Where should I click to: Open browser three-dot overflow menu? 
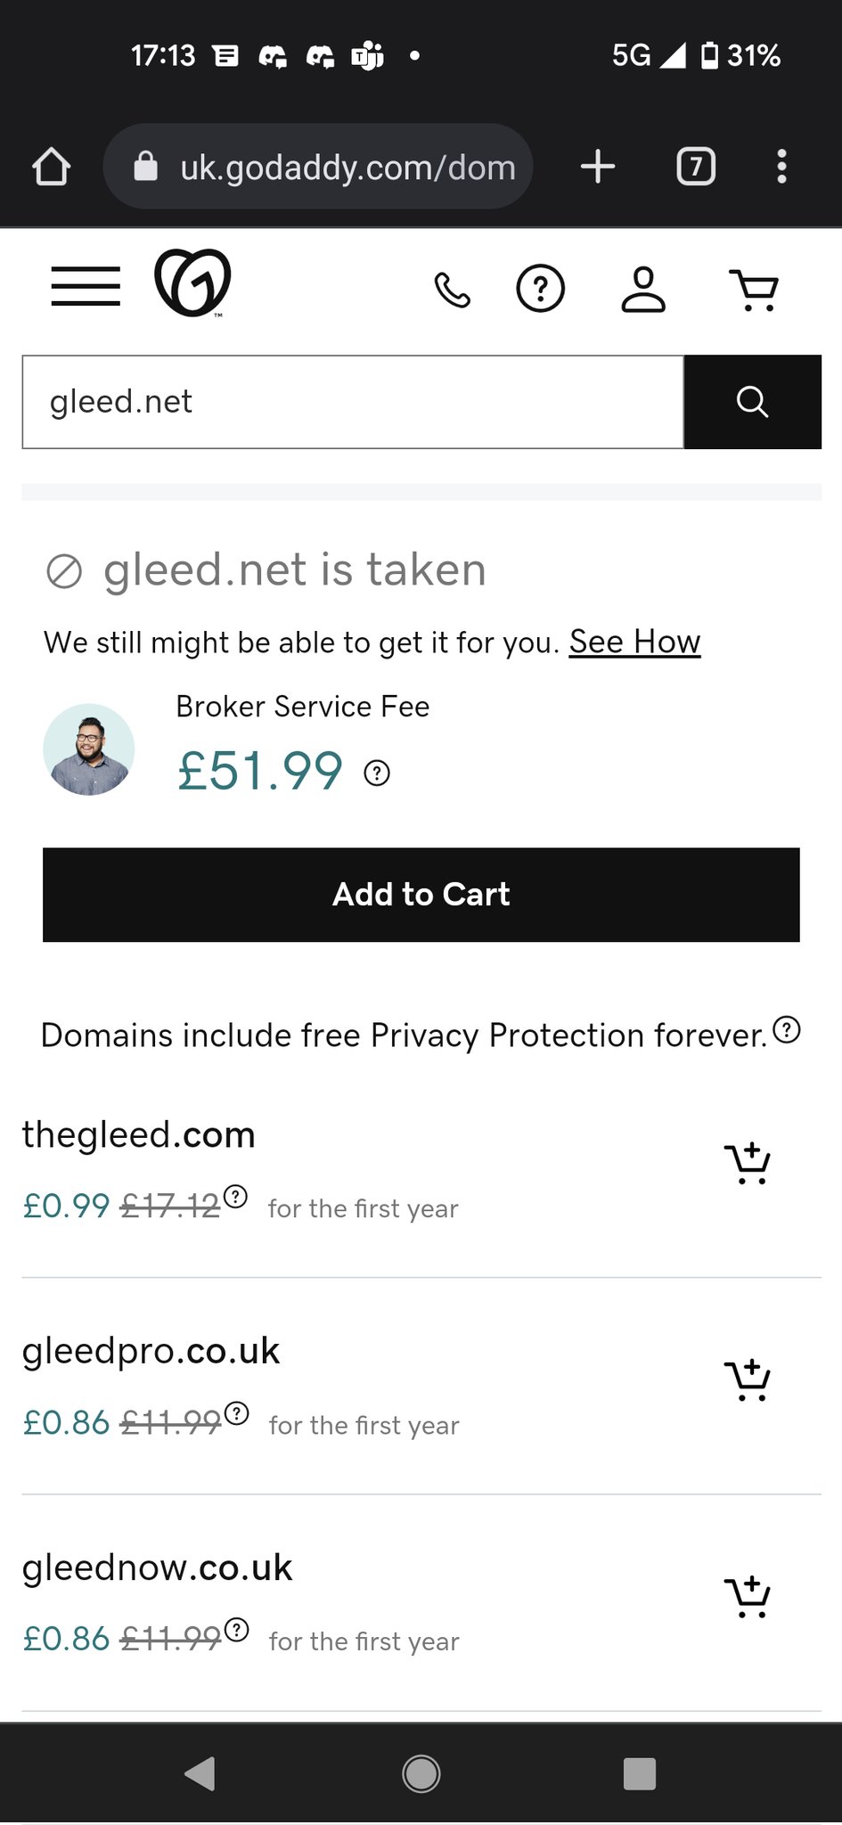[781, 167]
